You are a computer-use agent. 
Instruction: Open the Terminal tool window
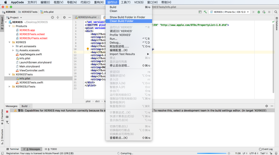point(13,149)
